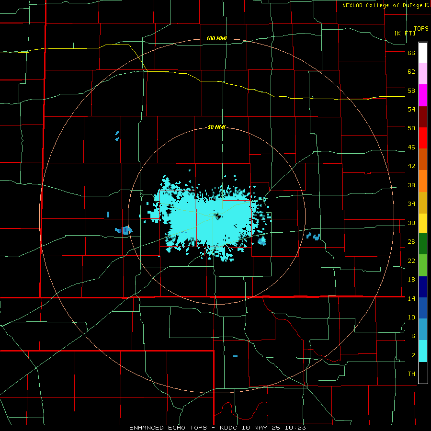The height and width of the screenshot is (431, 431).
Task: Click the light blue legend block above 6
Action: pos(423,329)
